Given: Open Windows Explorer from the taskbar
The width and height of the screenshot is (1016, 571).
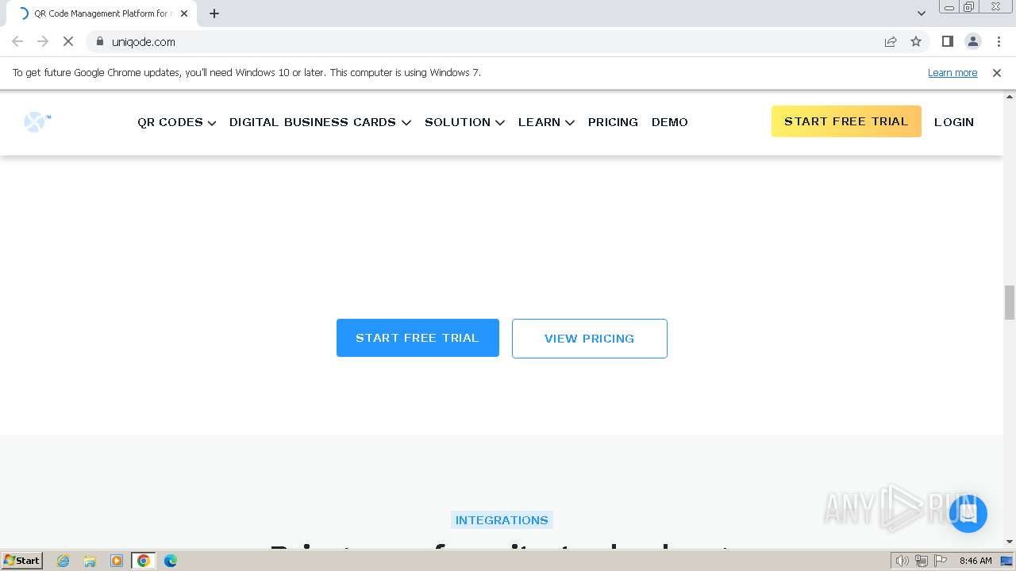Looking at the screenshot, I should point(90,561).
